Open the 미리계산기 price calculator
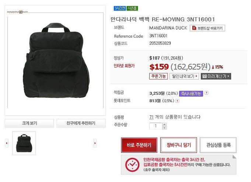This screenshot has width=251, height=182. pyautogui.click(x=216, y=76)
